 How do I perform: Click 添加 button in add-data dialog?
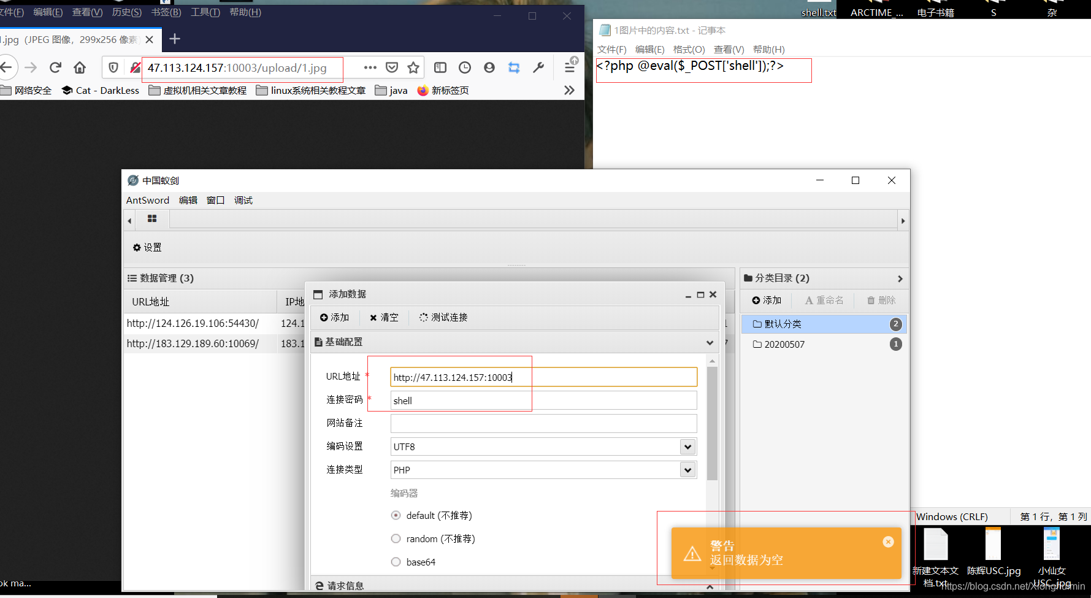pos(334,317)
